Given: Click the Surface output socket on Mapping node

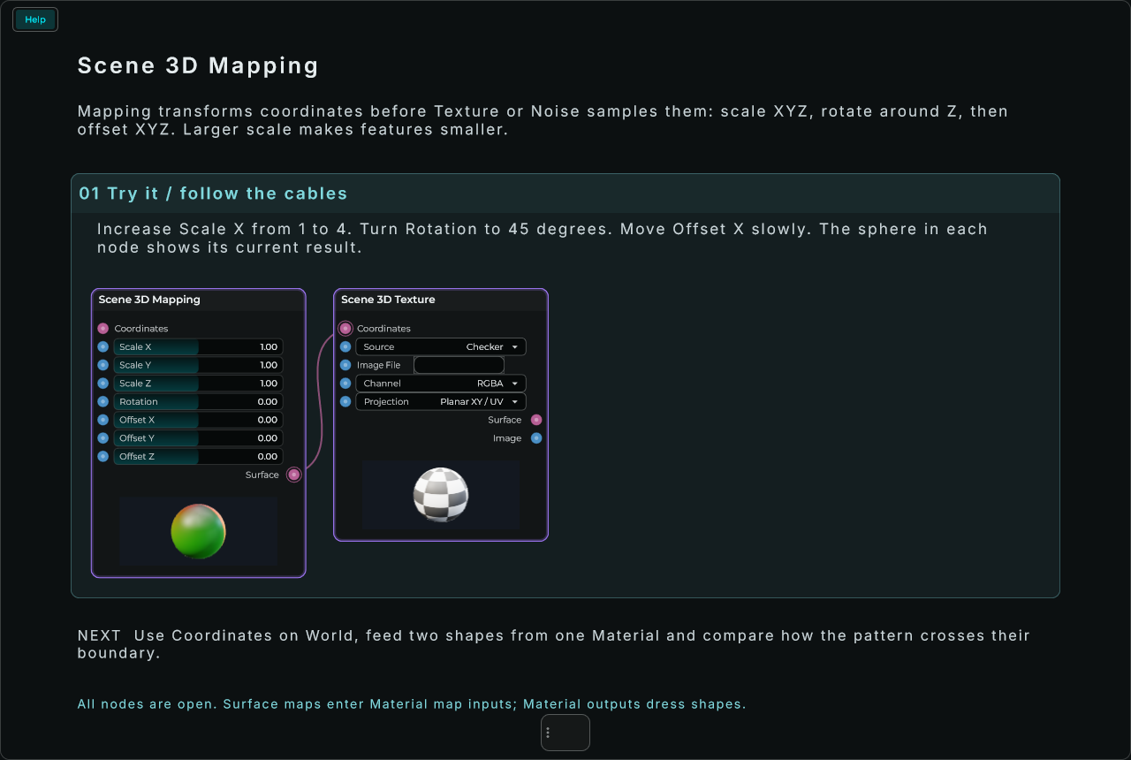Looking at the screenshot, I should click(294, 475).
